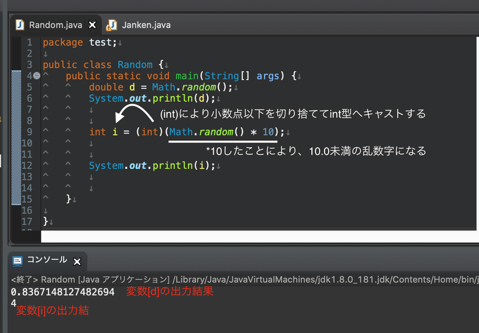This screenshot has width=479, height=333.
Task: Click variable 'i' declaration on line 9
Action: (x=115, y=132)
